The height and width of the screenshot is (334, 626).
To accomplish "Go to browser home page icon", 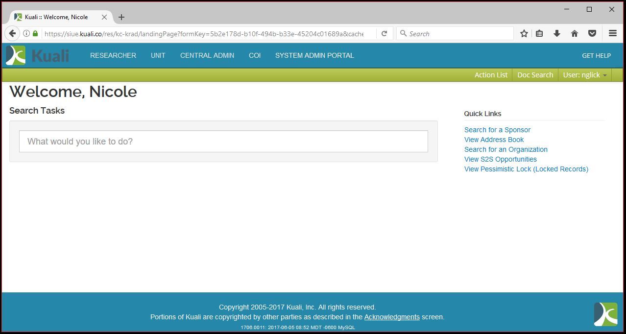I will pos(575,34).
